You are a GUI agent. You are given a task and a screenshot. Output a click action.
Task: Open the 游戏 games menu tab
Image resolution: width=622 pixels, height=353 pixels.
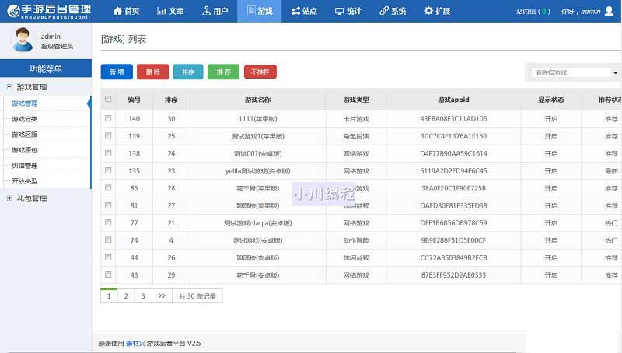260,11
